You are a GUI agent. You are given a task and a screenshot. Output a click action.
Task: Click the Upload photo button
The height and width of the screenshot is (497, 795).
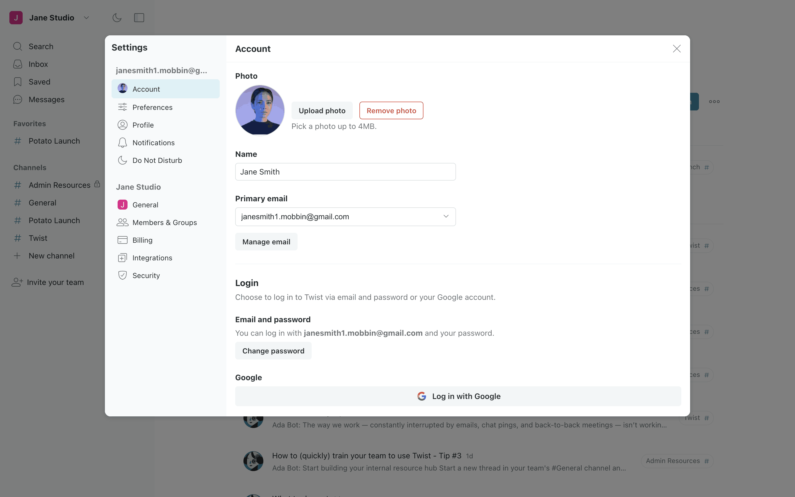pyautogui.click(x=322, y=111)
